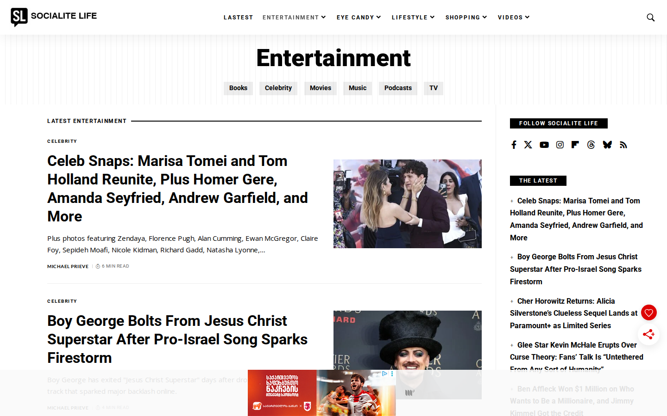Open the search icon in the header
The height and width of the screenshot is (416, 667).
(x=650, y=18)
